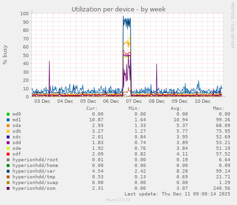Screen dimensions: 237x205
Task: Click the md0 green legend swatch
Action: click(x=8, y=114)
